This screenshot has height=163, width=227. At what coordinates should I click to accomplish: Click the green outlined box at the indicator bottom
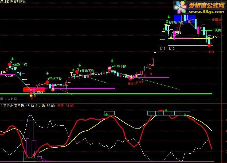(x=30, y=160)
